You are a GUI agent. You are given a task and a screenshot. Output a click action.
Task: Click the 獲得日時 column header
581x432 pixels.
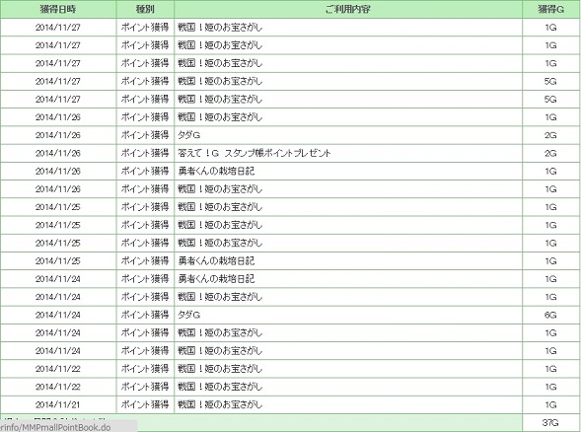tap(58, 9)
